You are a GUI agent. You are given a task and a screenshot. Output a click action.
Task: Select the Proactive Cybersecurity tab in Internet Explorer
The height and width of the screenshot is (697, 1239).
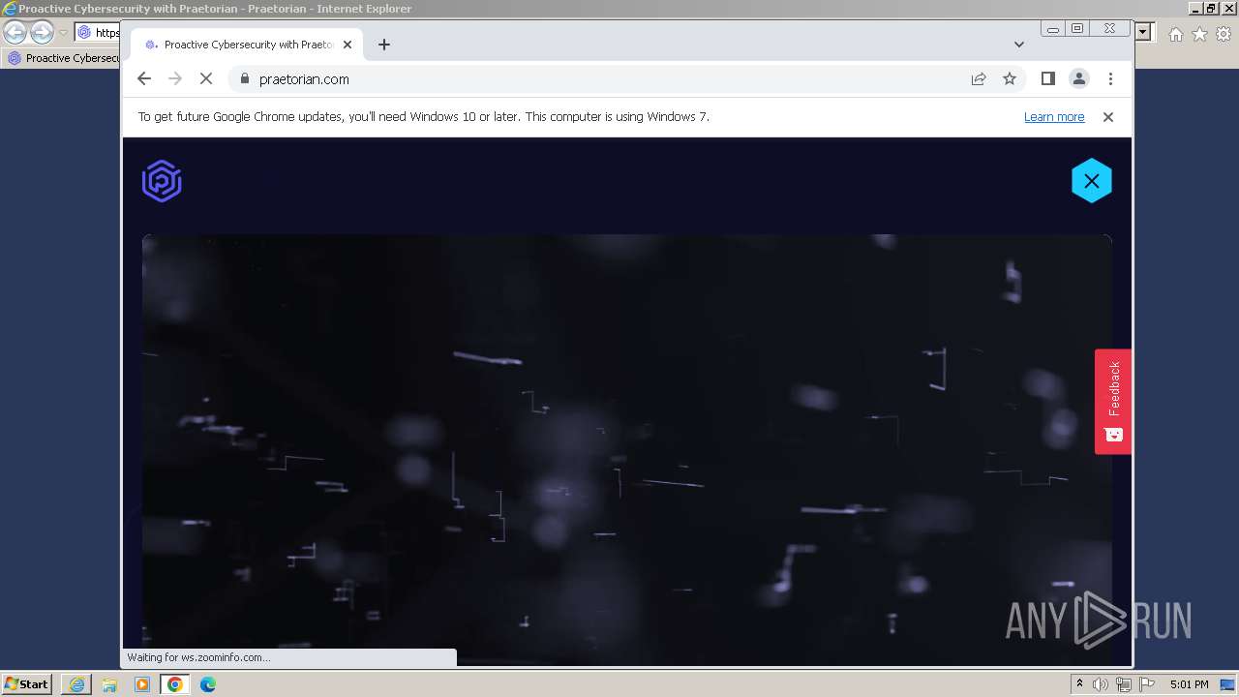pos(62,58)
